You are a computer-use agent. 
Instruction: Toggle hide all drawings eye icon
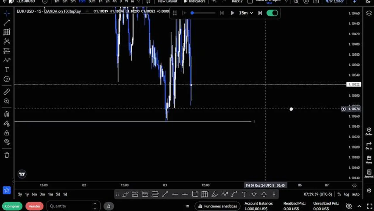7,142
